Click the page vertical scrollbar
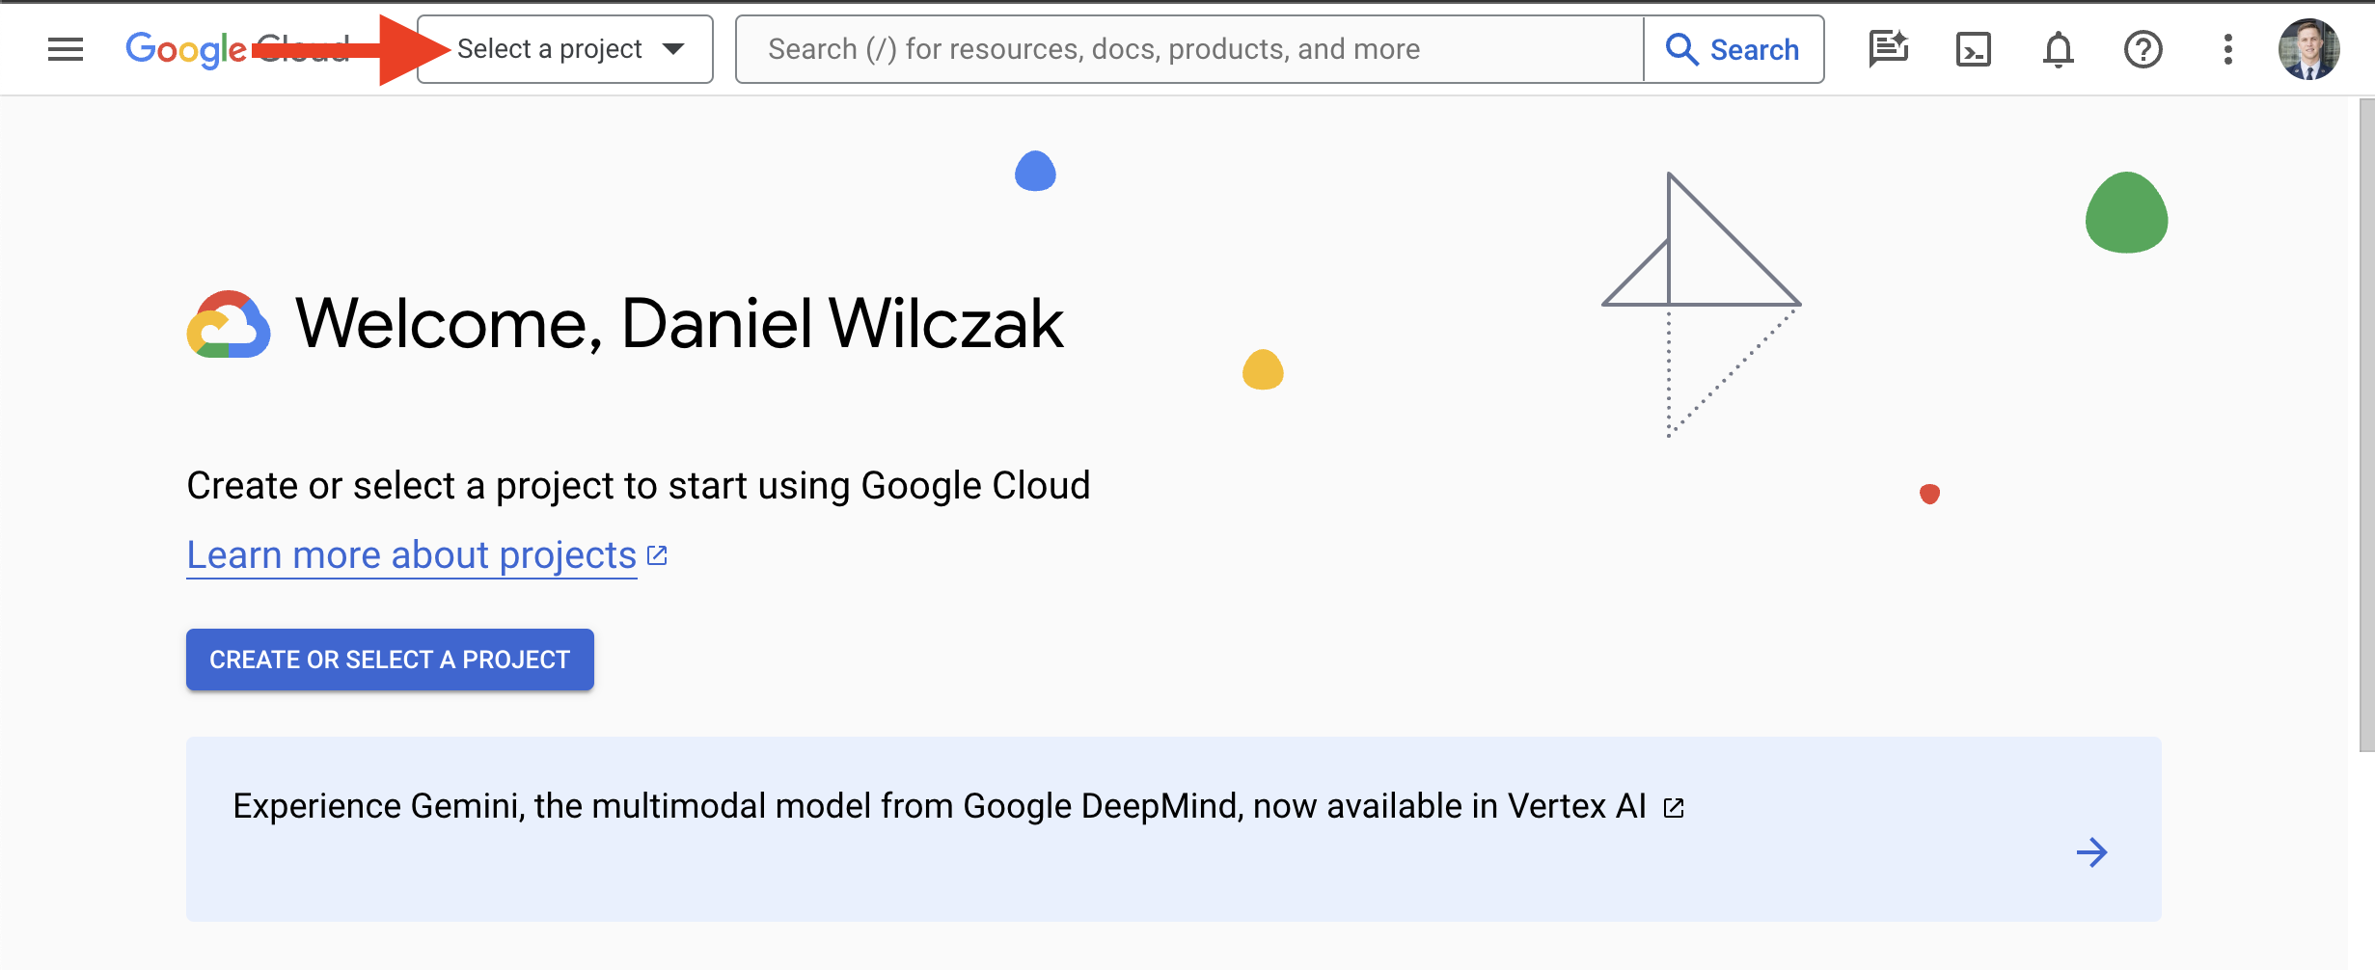The image size is (2375, 970). point(2366,424)
